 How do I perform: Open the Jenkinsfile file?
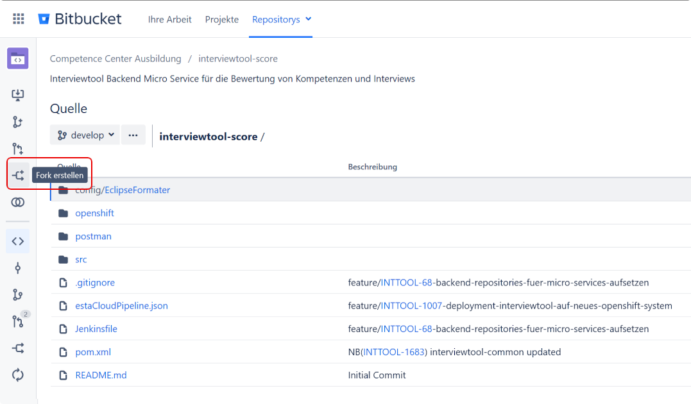tap(96, 329)
